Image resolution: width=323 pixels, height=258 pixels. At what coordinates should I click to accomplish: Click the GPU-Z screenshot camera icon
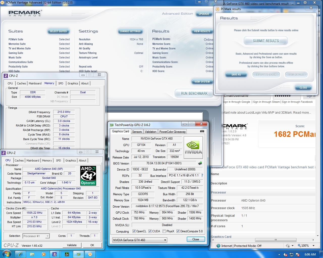(202, 131)
